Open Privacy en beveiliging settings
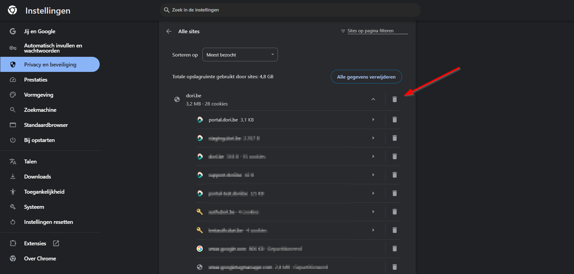Screen dimensions: 574x274 tap(50, 65)
